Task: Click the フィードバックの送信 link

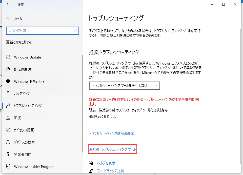Action: 111,171
